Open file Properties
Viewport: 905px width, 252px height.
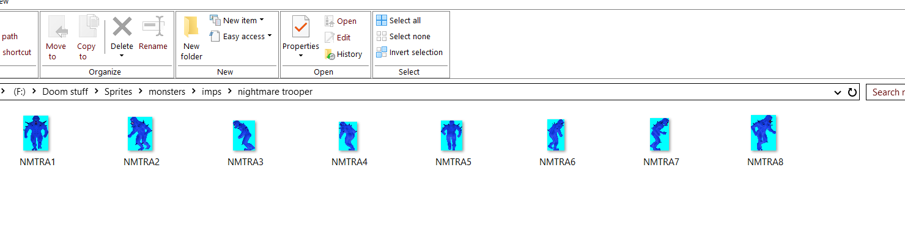click(301, 32)
